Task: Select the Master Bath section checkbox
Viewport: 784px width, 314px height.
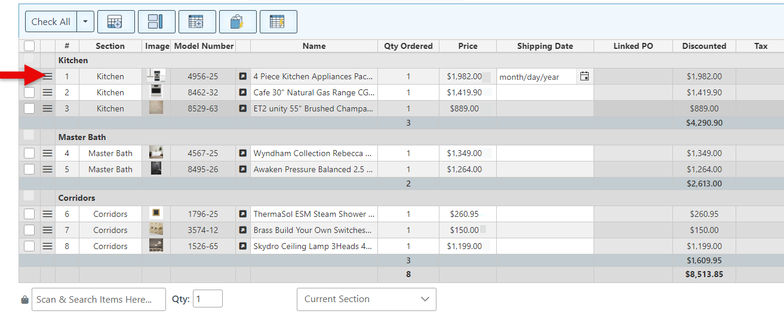Action: [29, 136]
